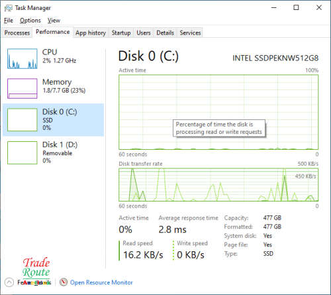Open the View menu
Image resolution: width=331 pixels, height=295 pixels.
54,21
